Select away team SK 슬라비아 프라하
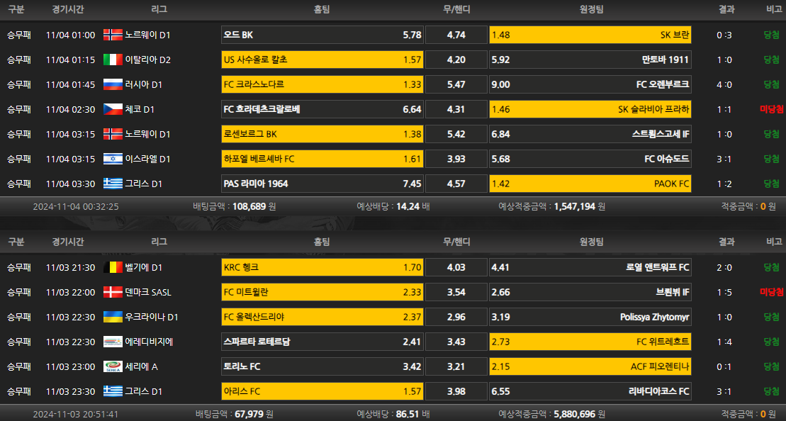 tap(590, 109)
